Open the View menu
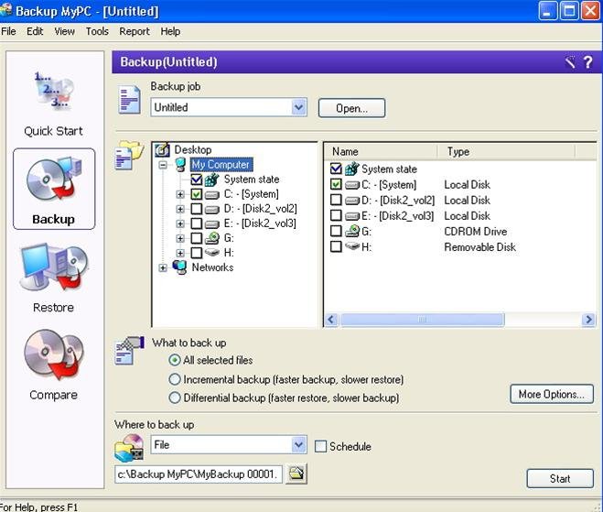 [64, 31]
